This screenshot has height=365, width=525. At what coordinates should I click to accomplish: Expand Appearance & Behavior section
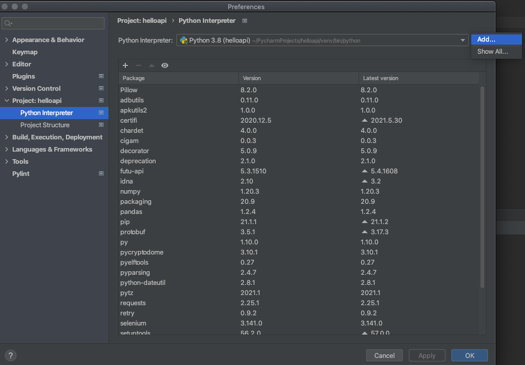click(7, 40)
